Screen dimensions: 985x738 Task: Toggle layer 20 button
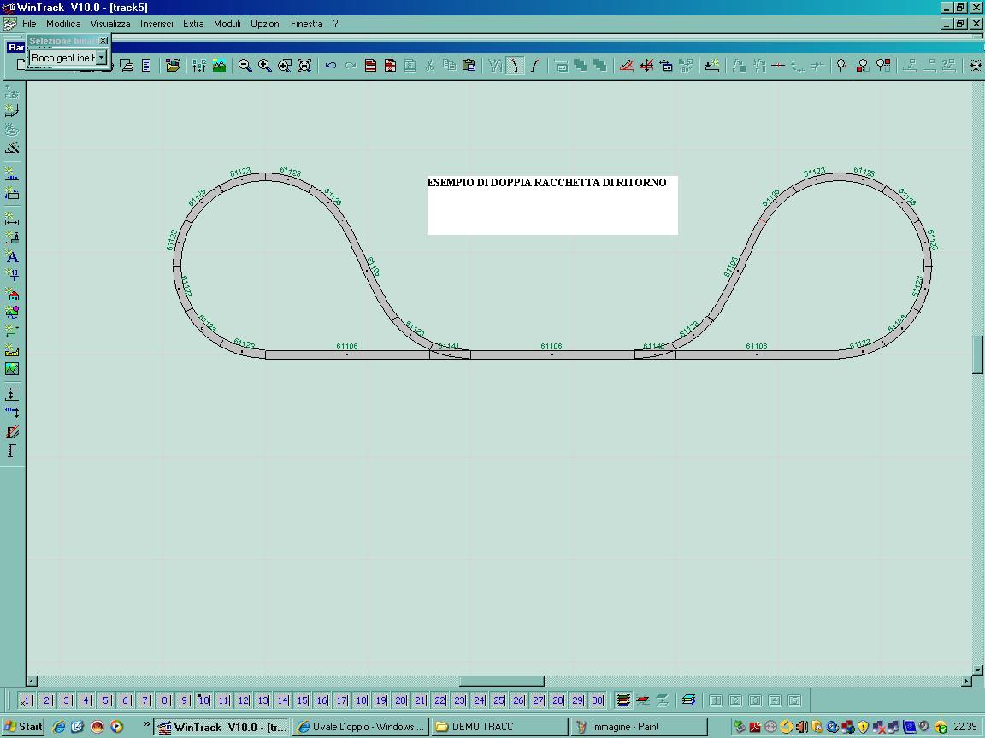pos(401,700)
